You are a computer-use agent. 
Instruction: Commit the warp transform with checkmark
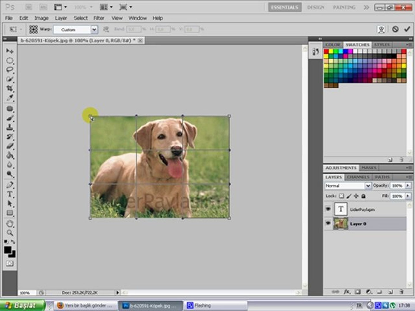[x=407, y=29]
